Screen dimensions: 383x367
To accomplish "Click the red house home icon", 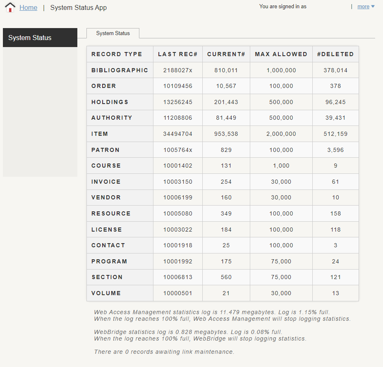I will pyautogui.click(x=10, y=7).
